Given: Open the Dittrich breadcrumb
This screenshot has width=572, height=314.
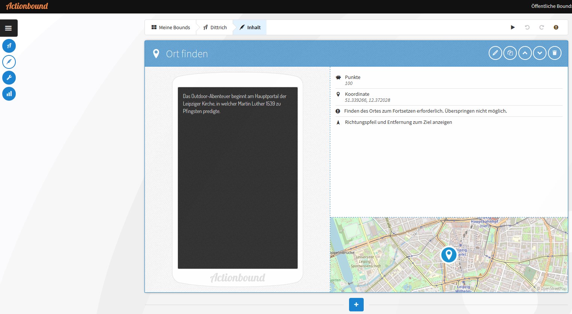Looking at the screenshot, I should click(215, 27).
